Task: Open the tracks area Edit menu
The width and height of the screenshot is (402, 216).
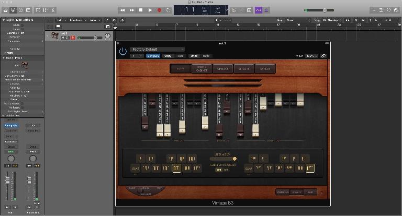Action: pos(61,20)
